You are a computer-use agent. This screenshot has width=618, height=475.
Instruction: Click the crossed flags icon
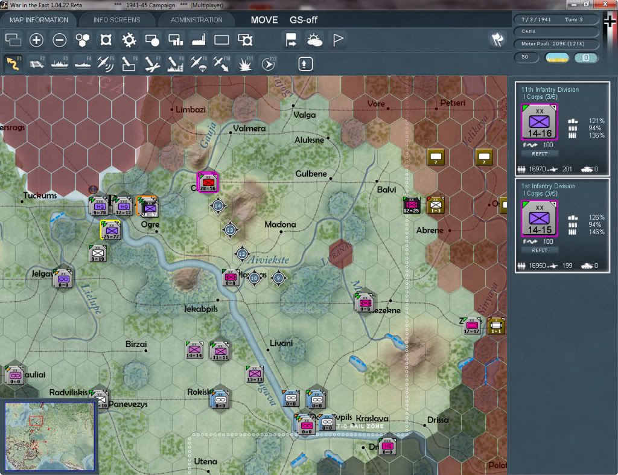[497, 39]
